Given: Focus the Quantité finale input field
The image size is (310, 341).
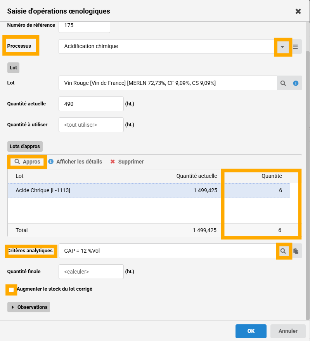Looking at the screenshot, I should (91, 272).
